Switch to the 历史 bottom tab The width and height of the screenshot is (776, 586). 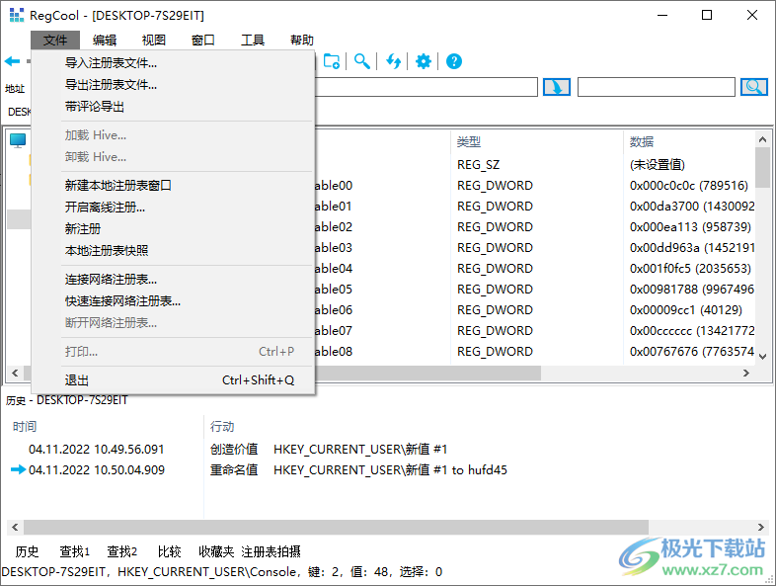[x=27, y=551]
